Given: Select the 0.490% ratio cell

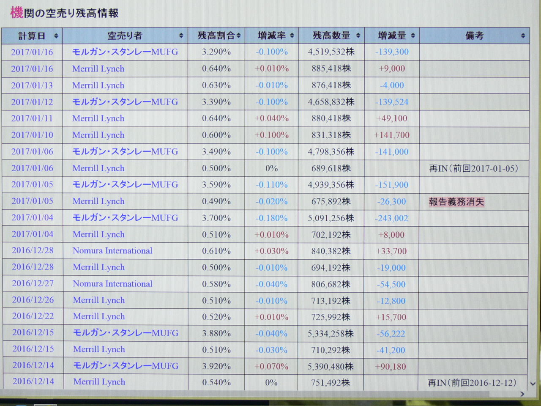Looking at the screenshot, I should click(216, 202).
